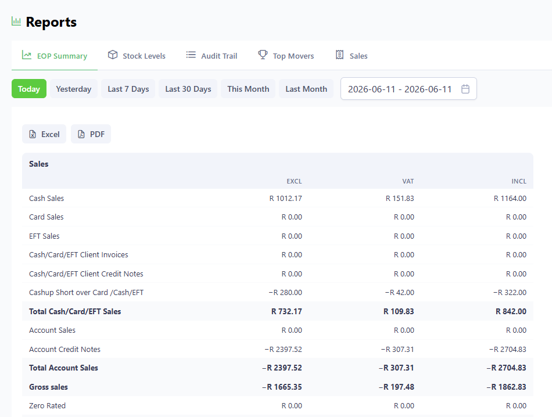The width and height of the screenshot is (552, 417).
Task: Click the Top Movers trophy icon
Action: [x=263, y=55]
